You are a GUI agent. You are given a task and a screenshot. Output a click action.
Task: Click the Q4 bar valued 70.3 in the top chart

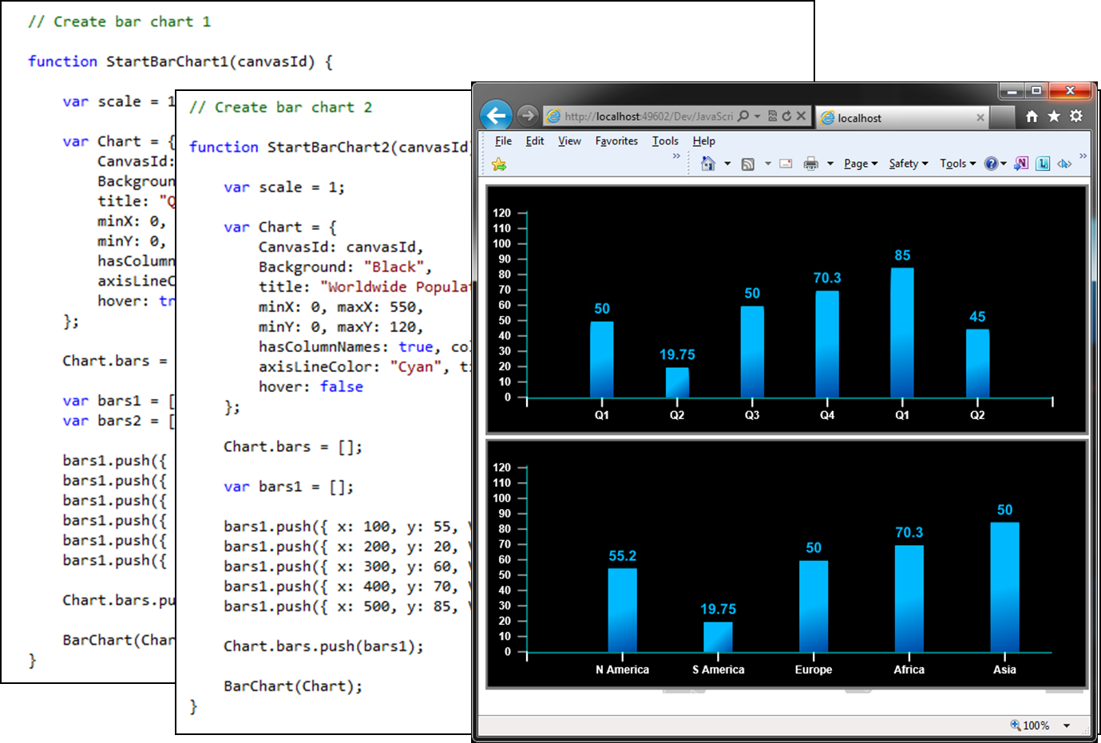coord(827,344)
